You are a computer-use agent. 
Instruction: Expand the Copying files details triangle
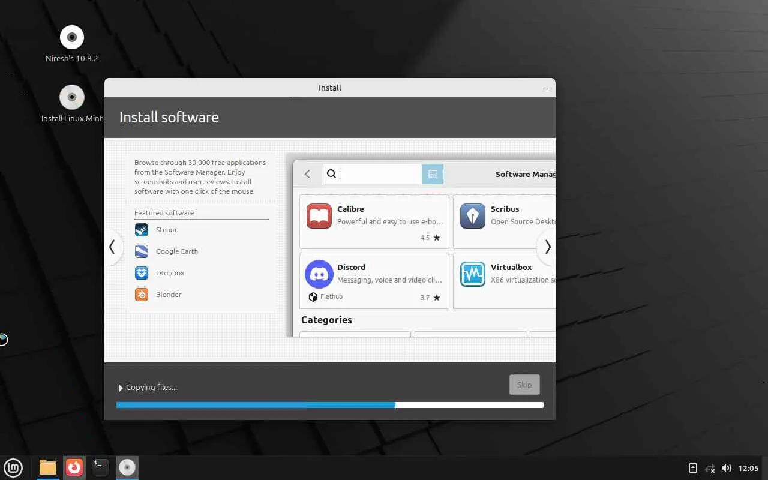click(121, 388)
